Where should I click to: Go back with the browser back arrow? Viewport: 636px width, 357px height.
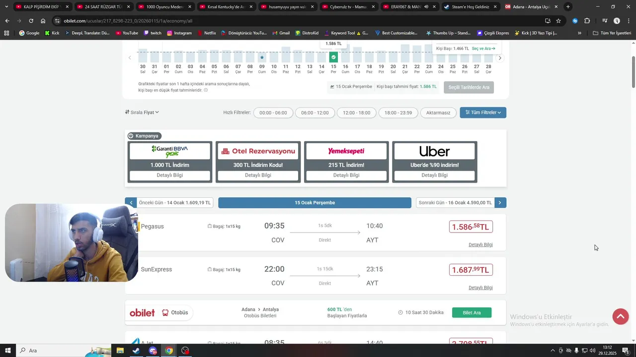pos(7,21)
